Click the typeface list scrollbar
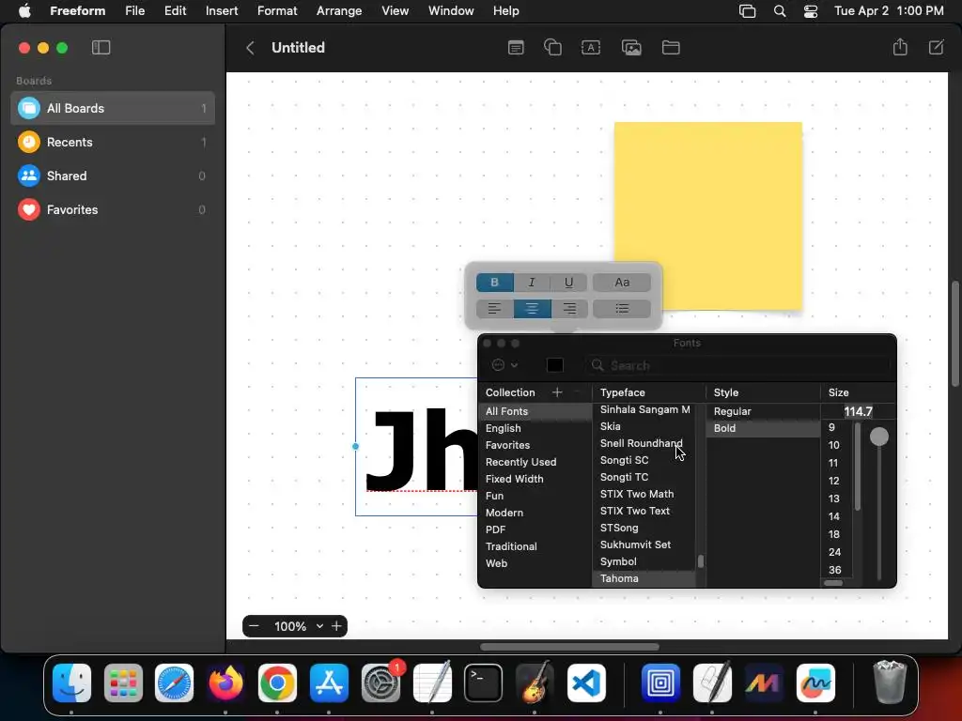962x721 pixels. (701, 561)
